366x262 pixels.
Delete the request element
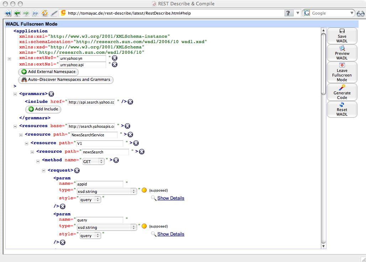point(77,171)
